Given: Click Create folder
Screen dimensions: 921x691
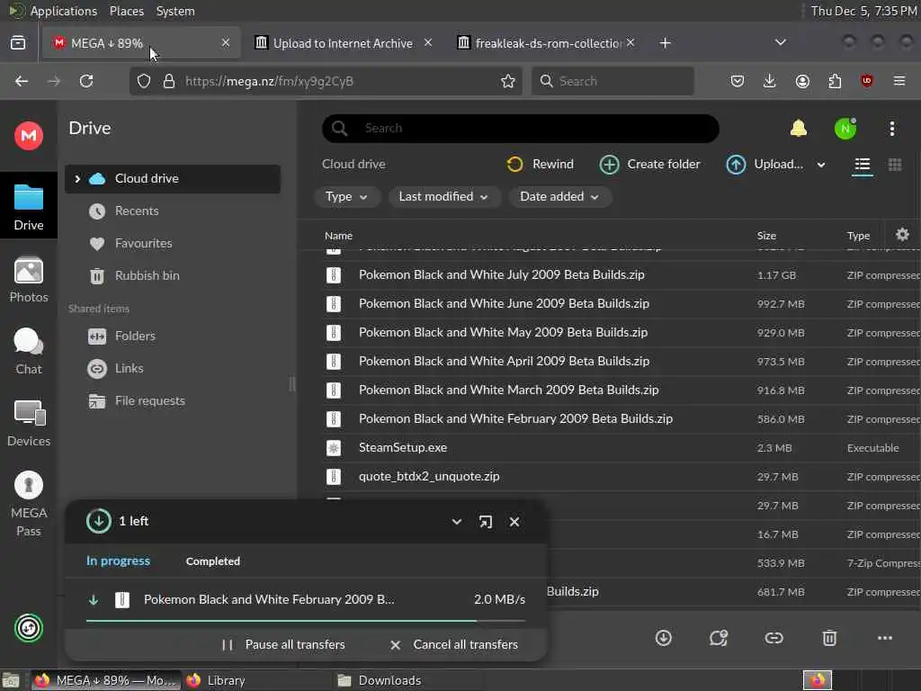Looking at the screenshot, I should [649, 165].
